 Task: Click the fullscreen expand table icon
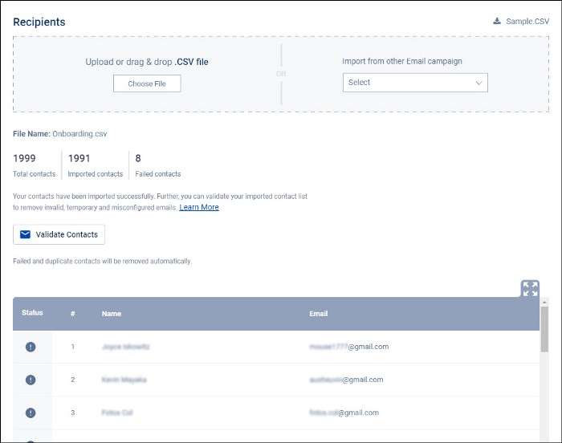[x=530, y=289]
